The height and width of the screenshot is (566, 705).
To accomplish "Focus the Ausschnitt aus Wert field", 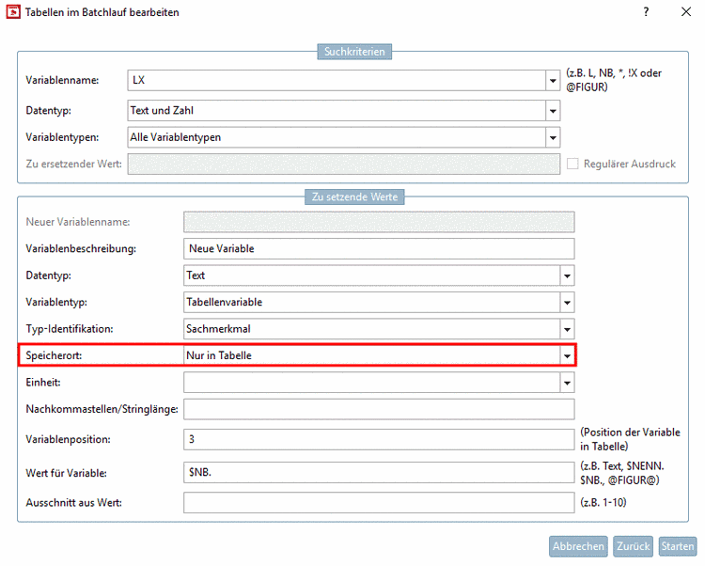I will 378,502.
